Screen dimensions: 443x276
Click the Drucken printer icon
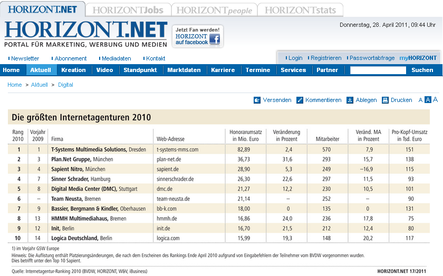[x=385, y=100]
